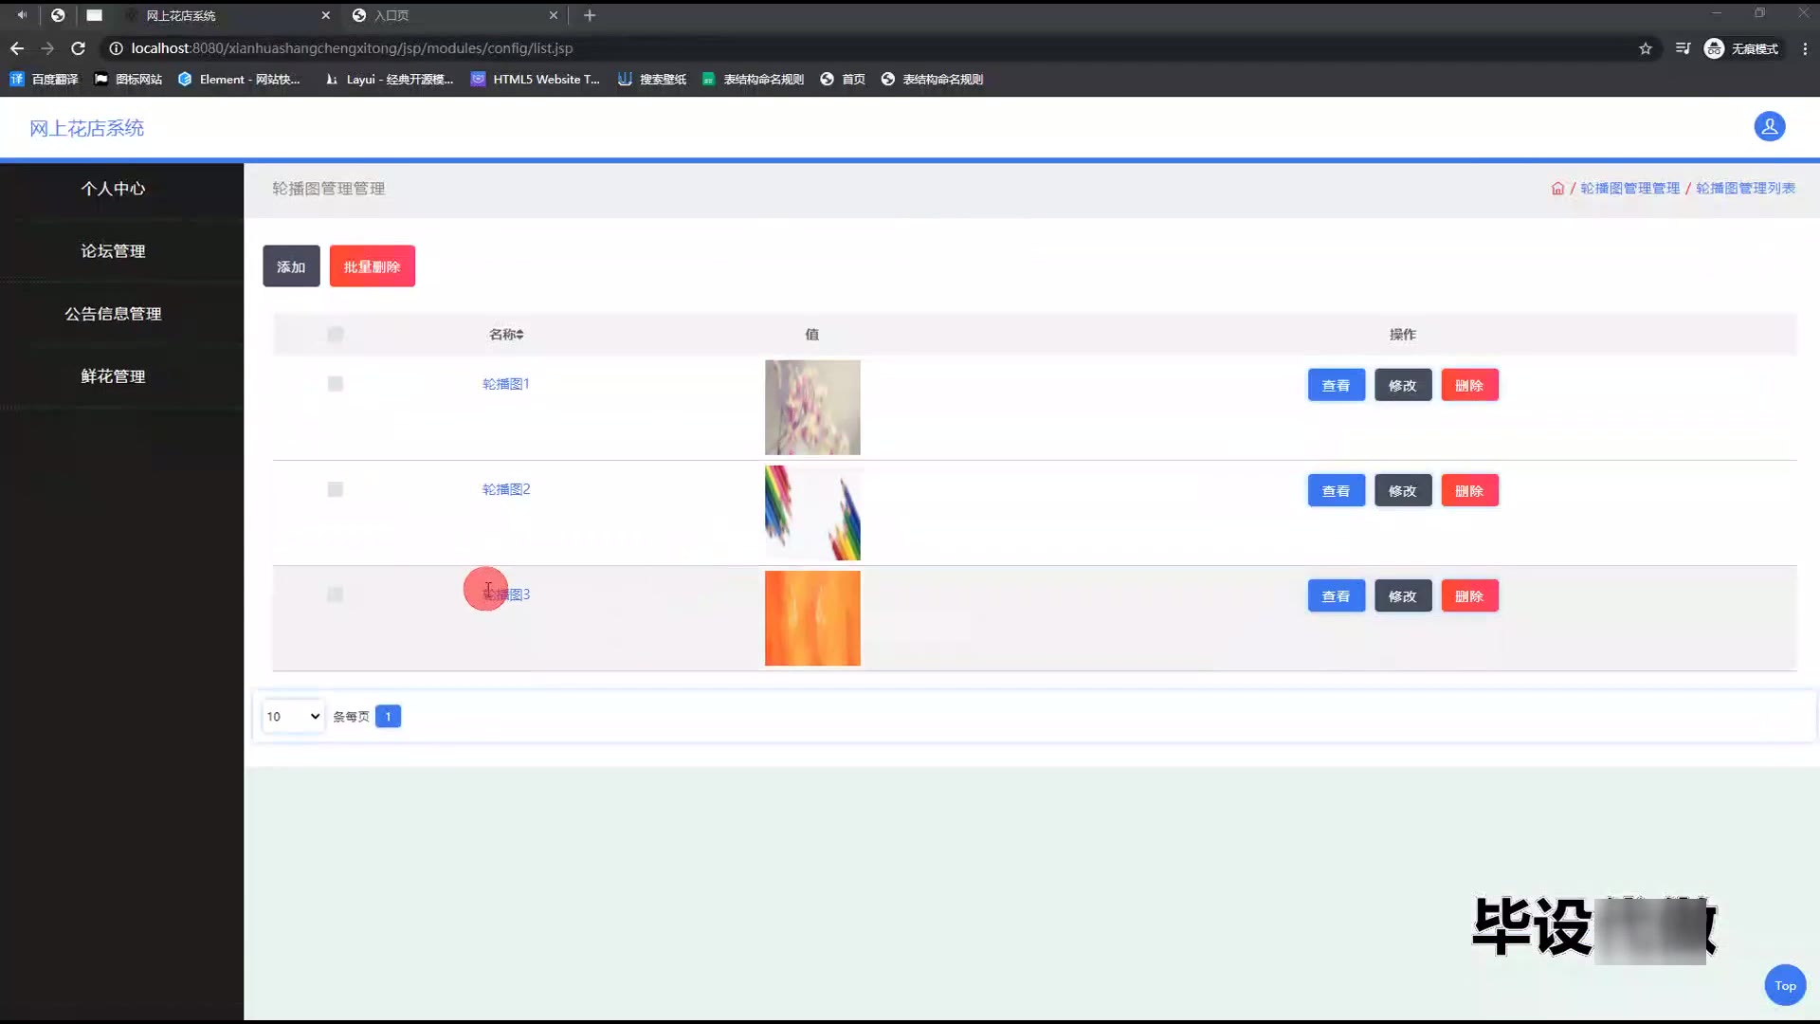
Task: Click 修改 for 轮播图2
Action: click(x=1403, y=490)
